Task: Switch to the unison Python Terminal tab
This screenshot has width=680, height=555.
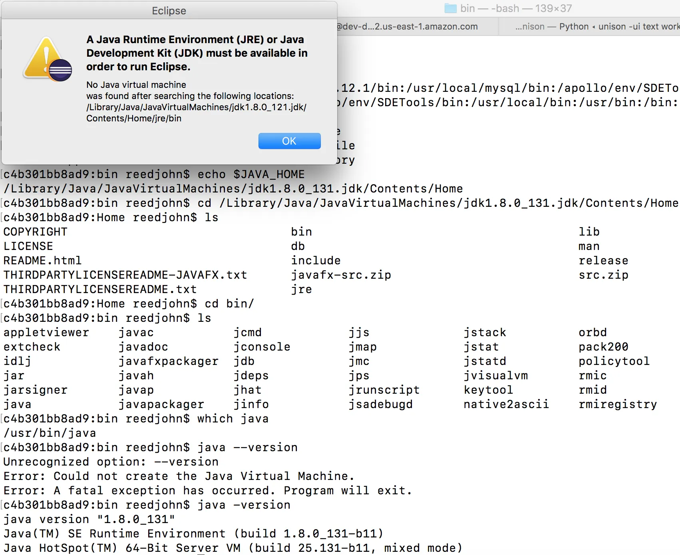Action: pyautogui.click(x=589, y=27)
